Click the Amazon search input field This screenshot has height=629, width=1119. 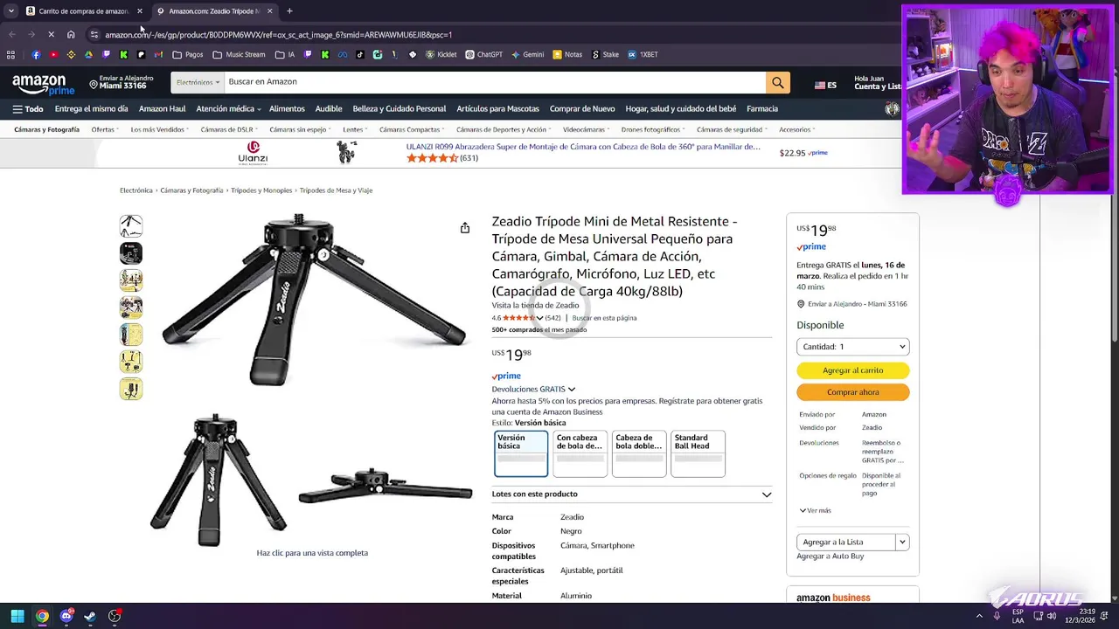[494, 82]
